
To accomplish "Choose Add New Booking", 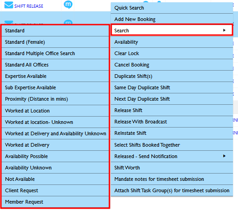I will (172, 19).
